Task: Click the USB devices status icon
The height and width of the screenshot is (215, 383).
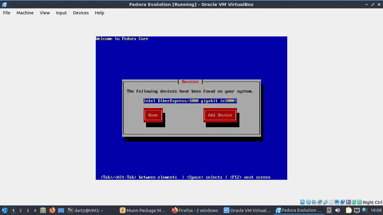Action: tap(326, 202)
